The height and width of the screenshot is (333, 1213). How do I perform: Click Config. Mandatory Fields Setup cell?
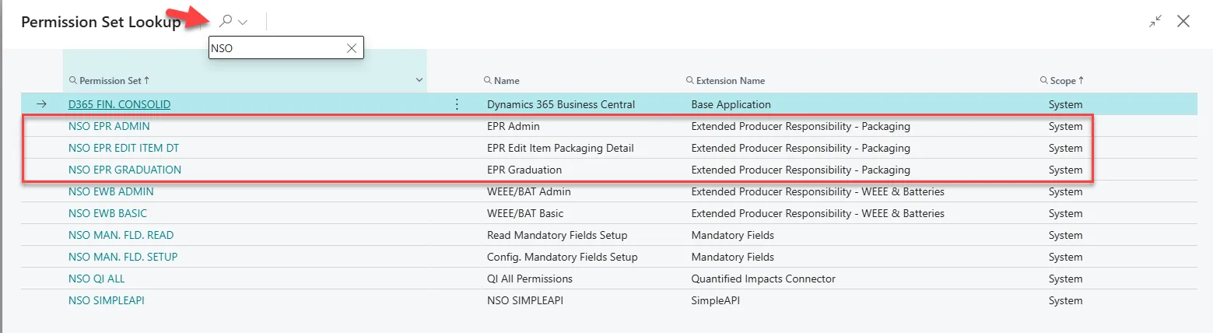tap(562, 257)
